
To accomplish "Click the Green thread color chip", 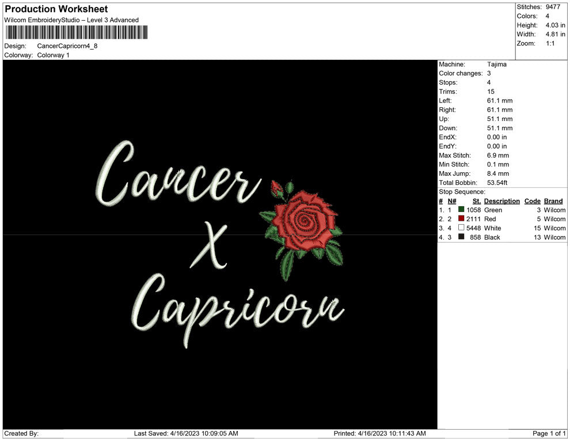I will coord(460,210).
